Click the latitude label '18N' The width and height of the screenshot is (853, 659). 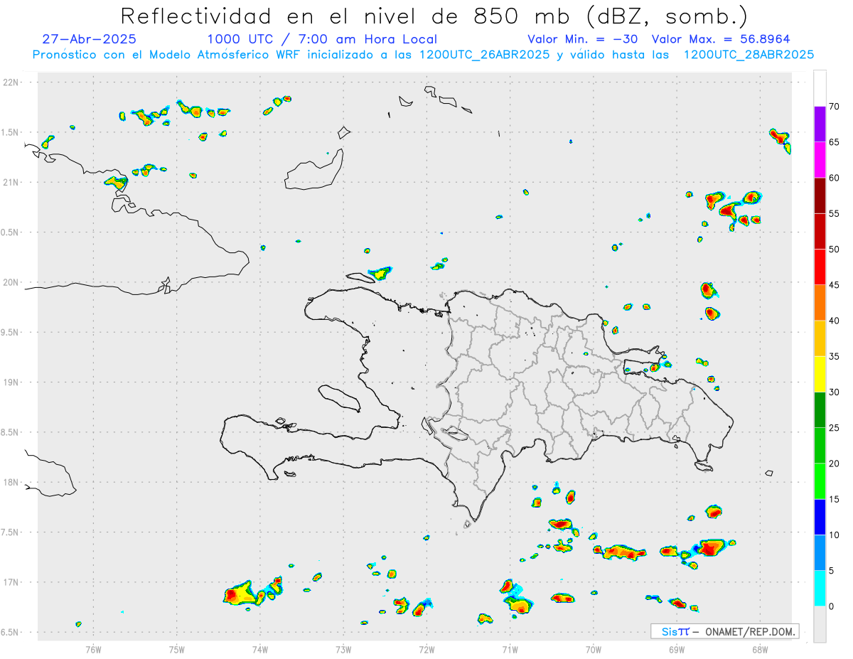coord(12,482)
